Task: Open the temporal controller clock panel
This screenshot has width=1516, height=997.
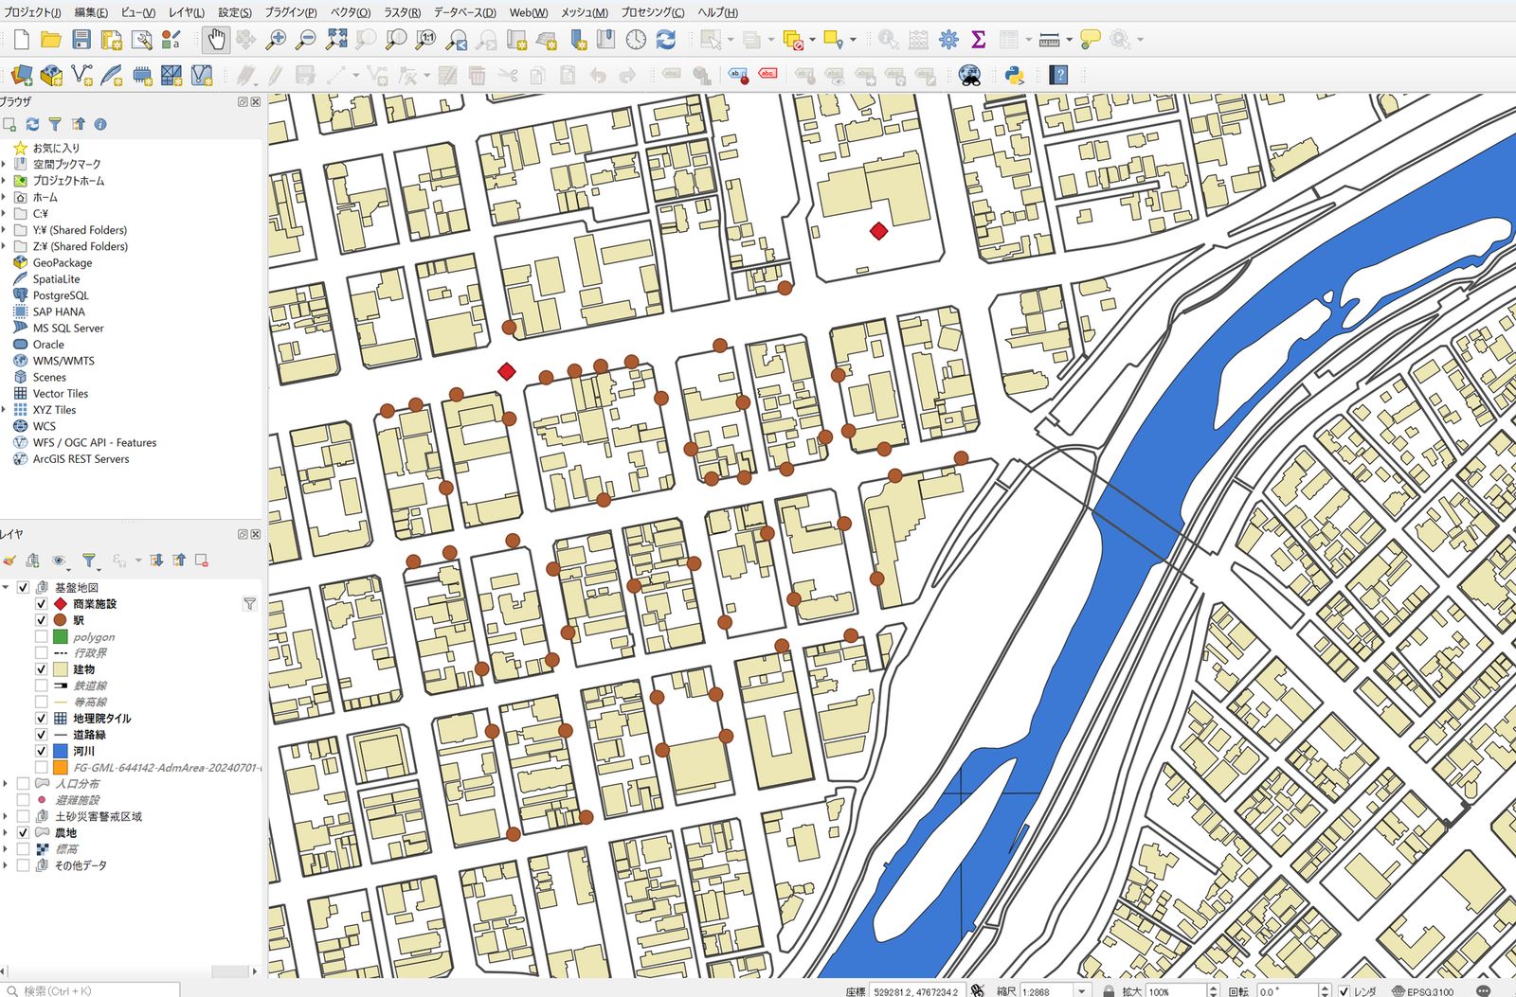Action: (636, 40)
